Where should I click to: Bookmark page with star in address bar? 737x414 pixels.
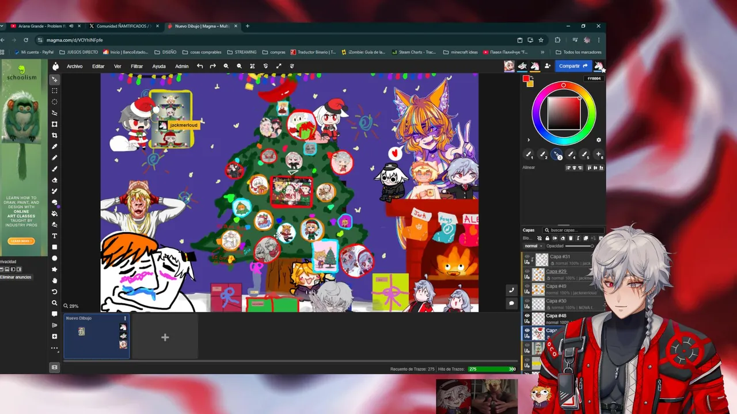(x=541, y=40)
